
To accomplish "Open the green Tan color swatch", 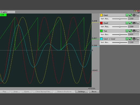I will pyautogui.click(x=101, y=31).
